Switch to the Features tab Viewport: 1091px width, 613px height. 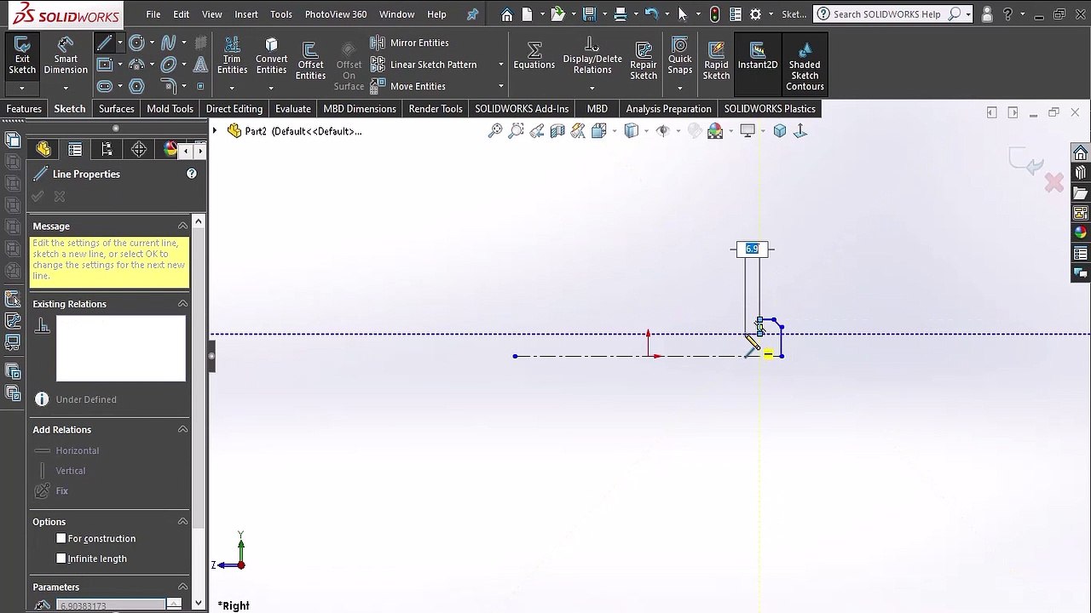point(24,109)
